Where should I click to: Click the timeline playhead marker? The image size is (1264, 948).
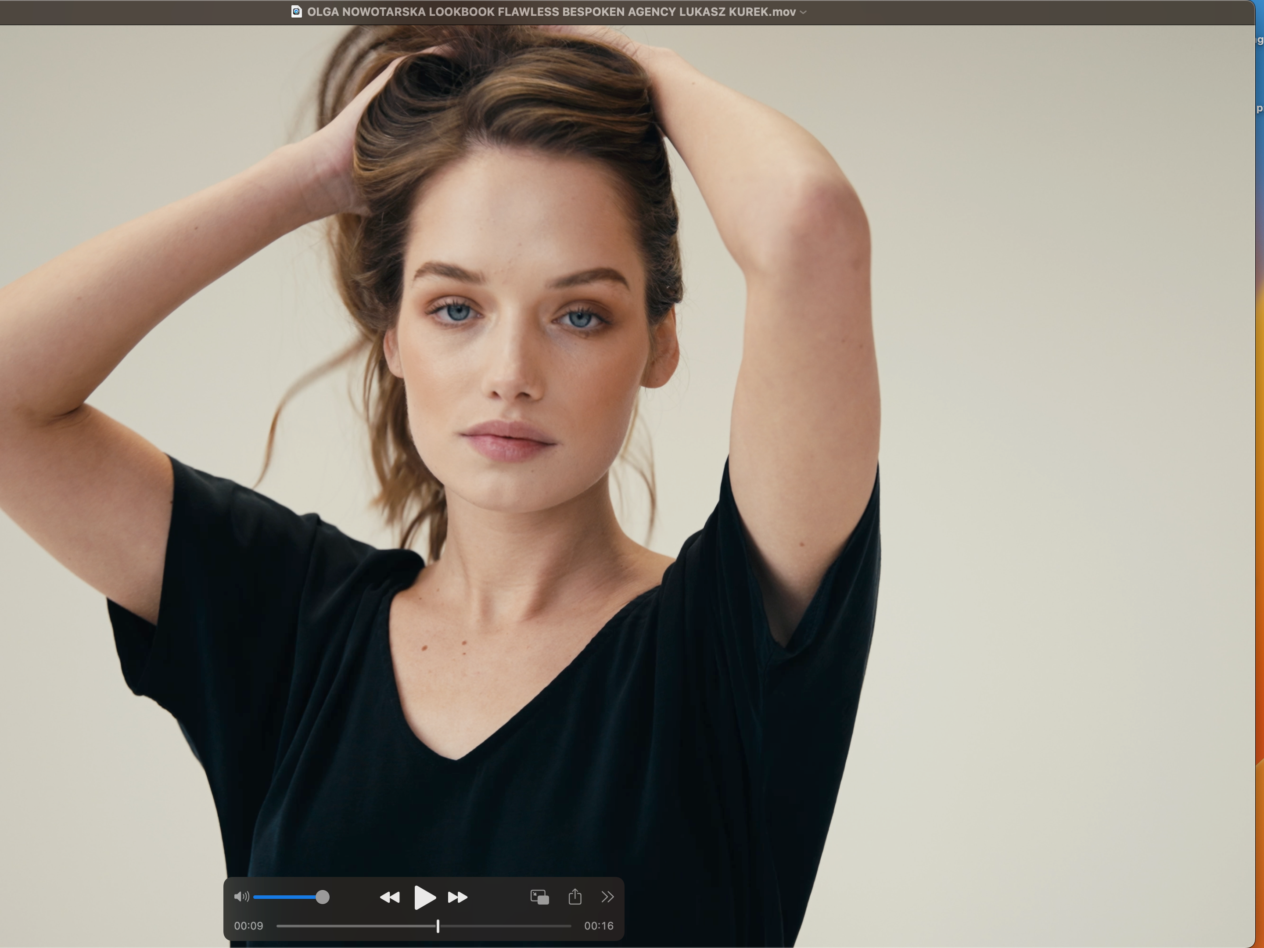tap(438, 926)
